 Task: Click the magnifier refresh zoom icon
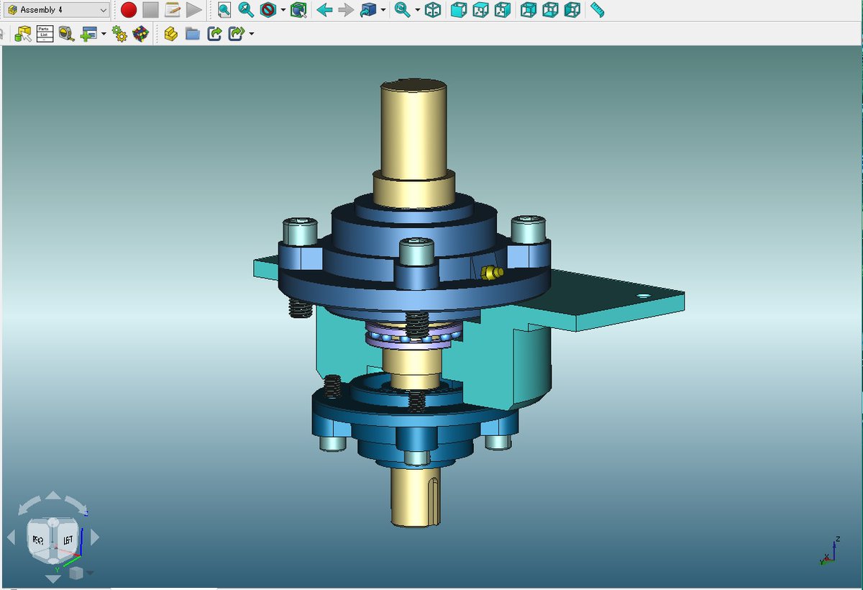click(403, 10)
